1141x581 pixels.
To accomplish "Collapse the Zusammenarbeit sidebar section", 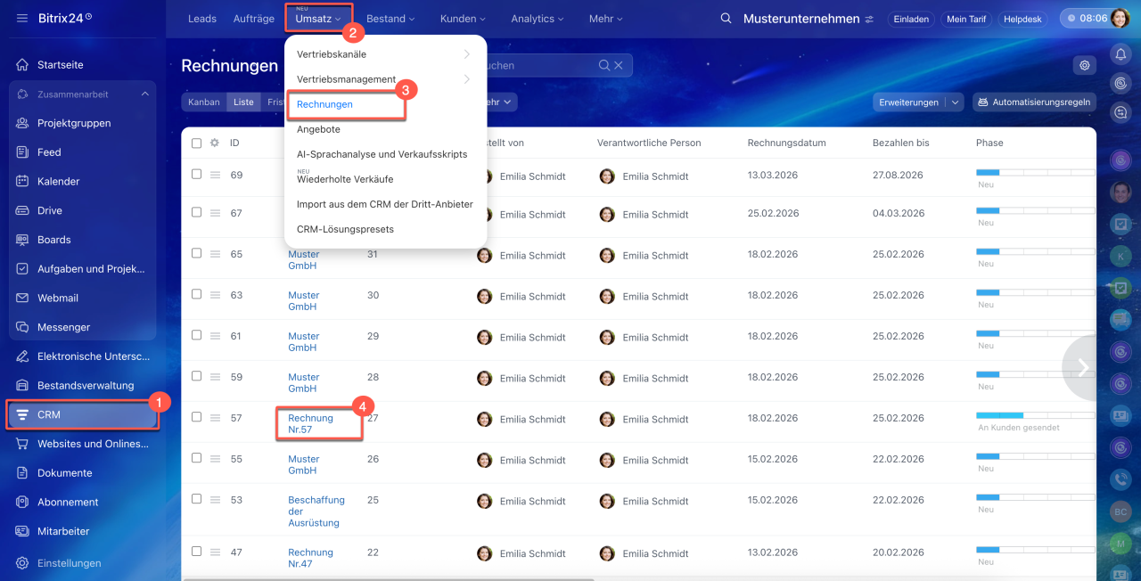I will pyautogui.click(x=144, y=94).
